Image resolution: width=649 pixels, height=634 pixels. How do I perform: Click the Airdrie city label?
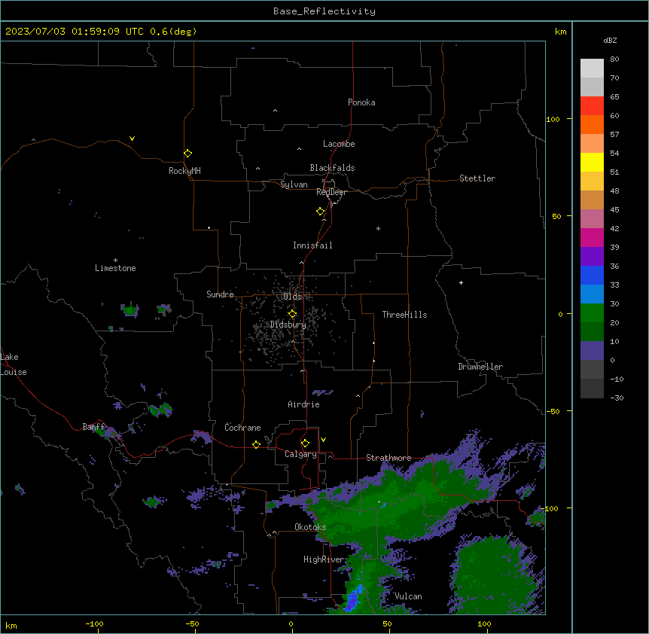point(303,404)
